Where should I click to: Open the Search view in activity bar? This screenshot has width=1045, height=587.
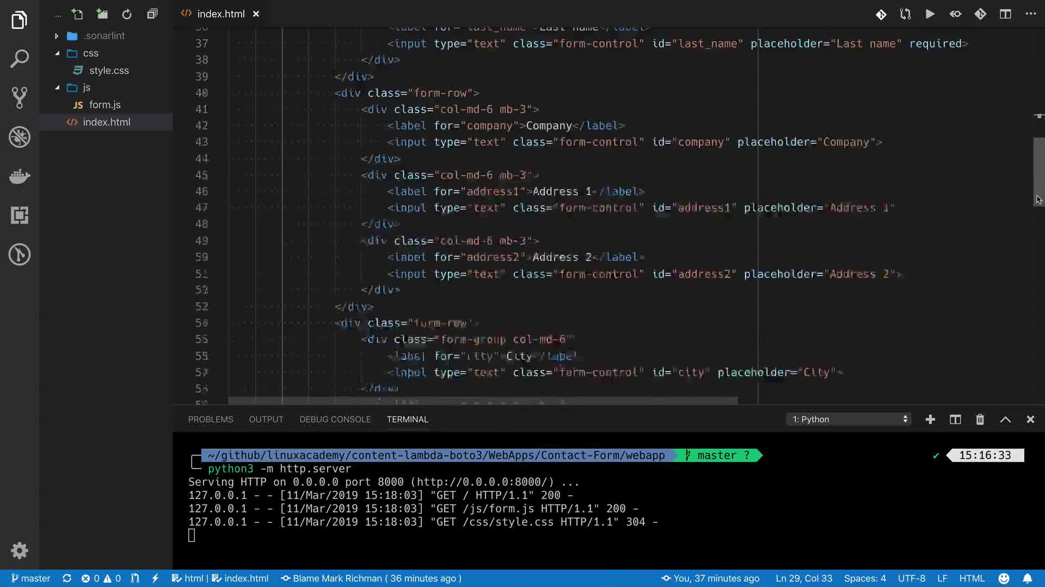(x=20, y=59)
